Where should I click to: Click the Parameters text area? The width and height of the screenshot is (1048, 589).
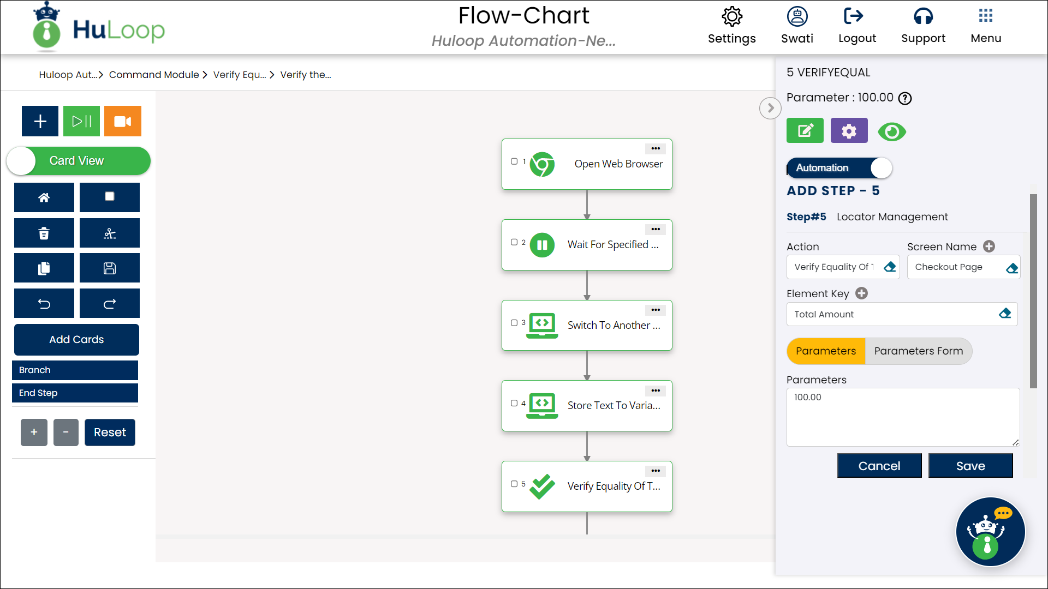(x=902, y=417)
